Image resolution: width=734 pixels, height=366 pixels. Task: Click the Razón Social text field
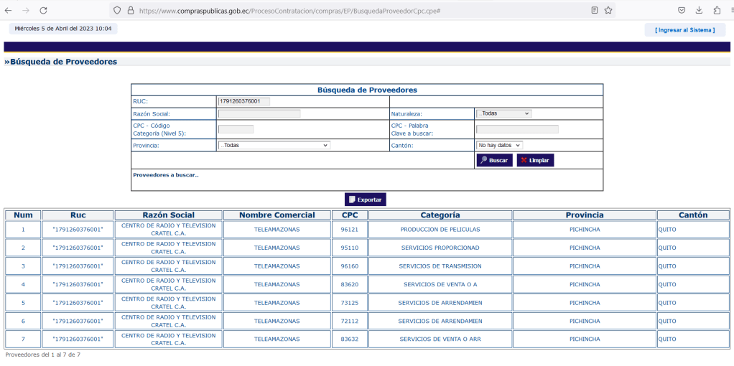coord(259,113)
